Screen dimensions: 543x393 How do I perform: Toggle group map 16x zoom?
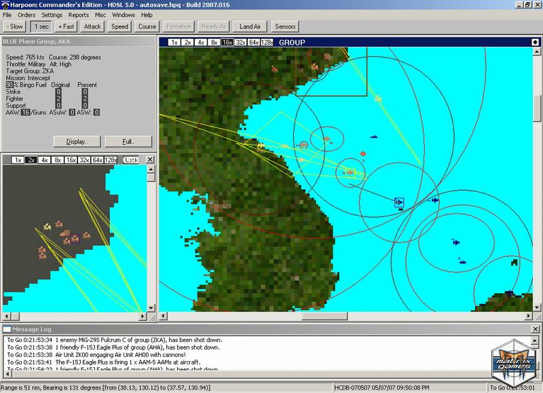[x=227, y=42]
